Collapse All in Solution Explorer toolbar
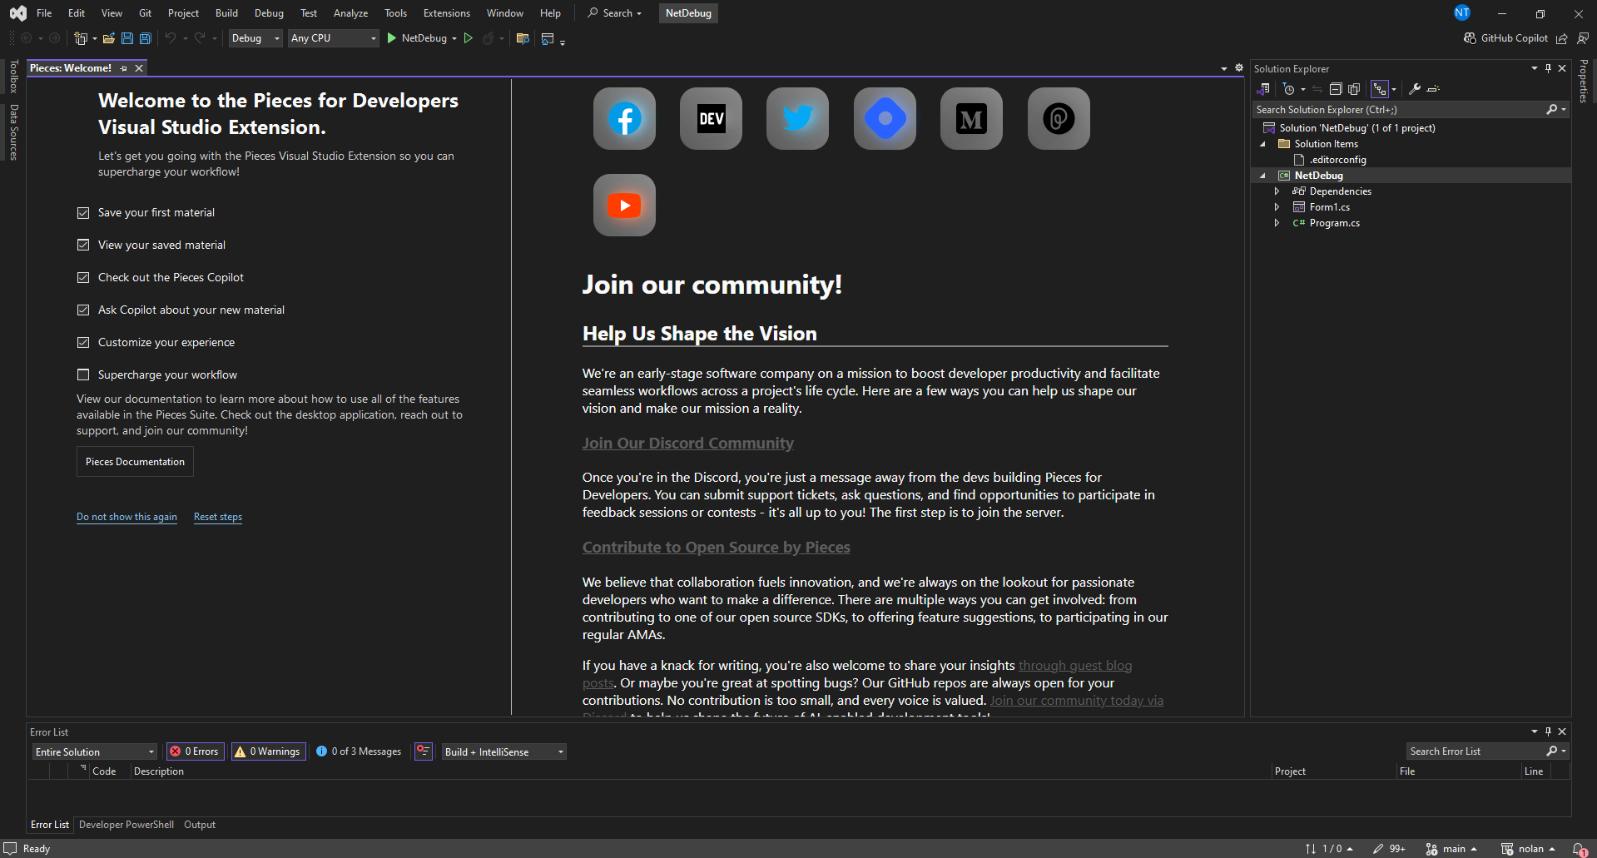 [1336, 89]
